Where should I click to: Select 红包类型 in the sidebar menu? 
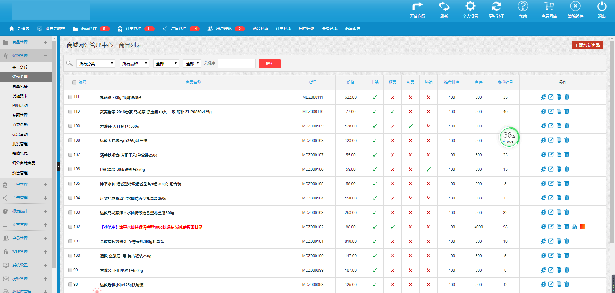click(20, 77)
